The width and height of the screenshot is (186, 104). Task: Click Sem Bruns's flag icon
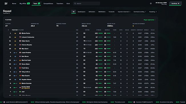(20, 57)
